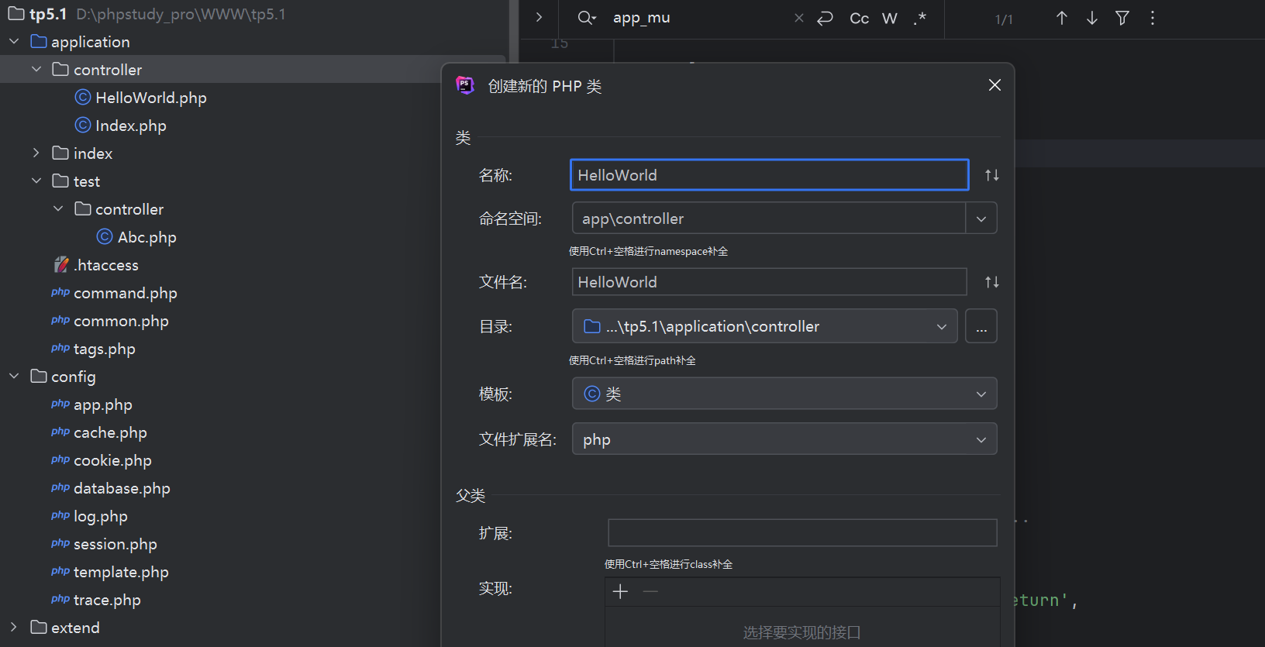
Task: Select Abc.php in project tree
Action: tap(147, 237)
